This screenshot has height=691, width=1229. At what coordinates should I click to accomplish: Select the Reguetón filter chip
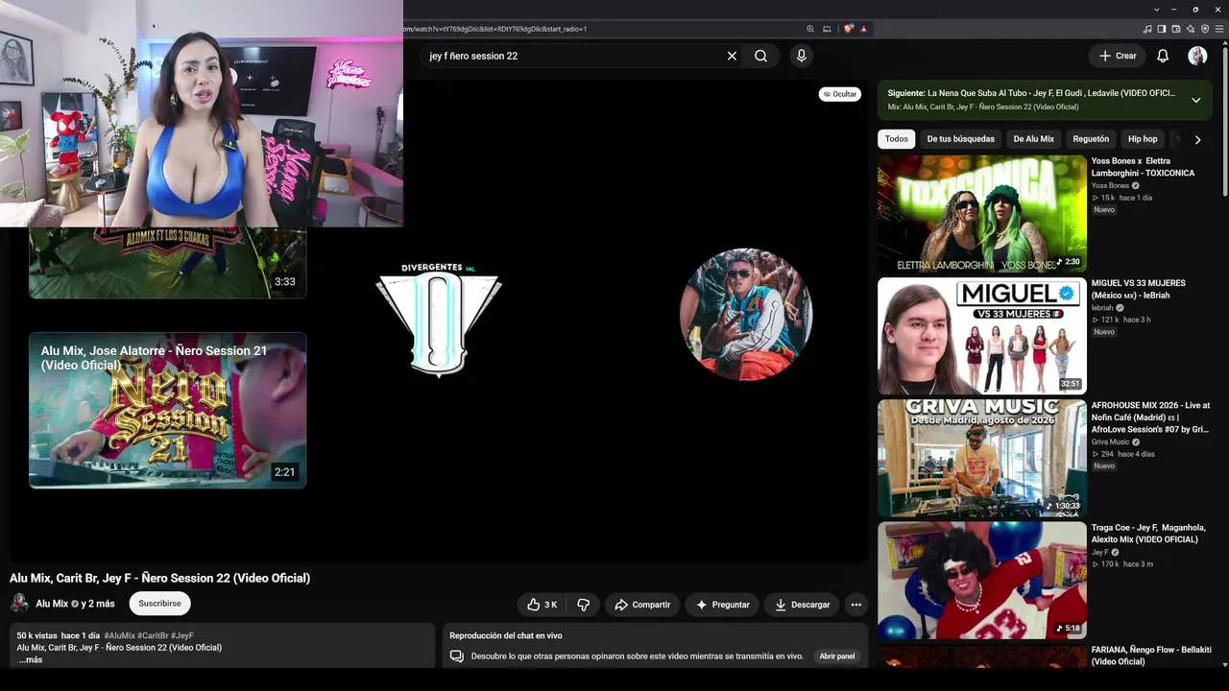[x=1091, y=139]
